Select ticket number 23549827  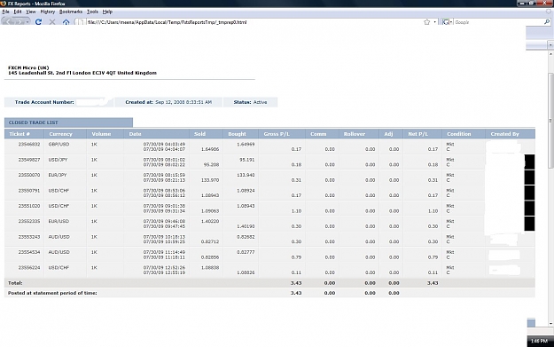[29, 160]
